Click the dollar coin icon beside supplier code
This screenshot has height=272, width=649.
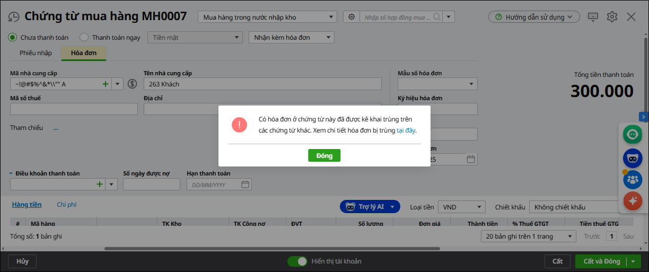tap(133, 84)
